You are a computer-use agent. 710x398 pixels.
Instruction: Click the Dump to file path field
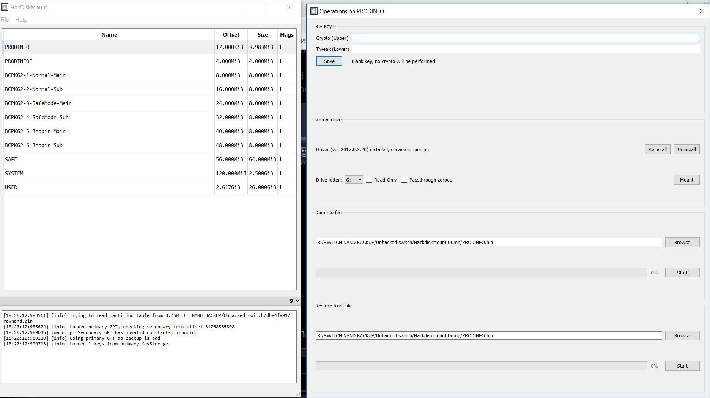[x=489, y=242]
